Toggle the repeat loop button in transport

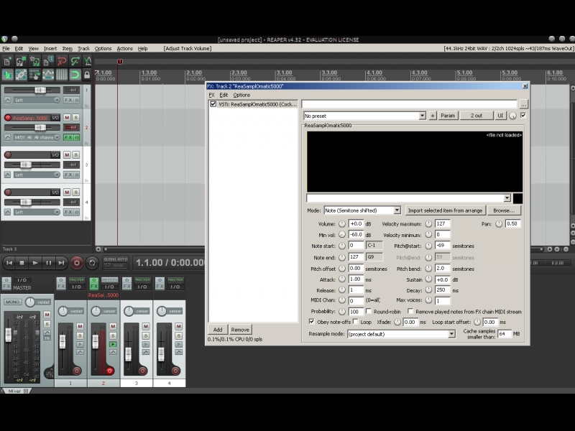92,263
